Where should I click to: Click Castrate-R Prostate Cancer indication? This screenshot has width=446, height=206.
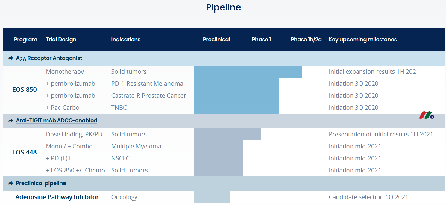point(149,96)
